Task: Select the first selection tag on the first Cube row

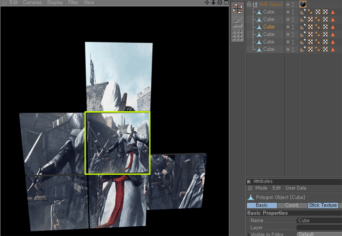Action: click(x=303, y=12)
